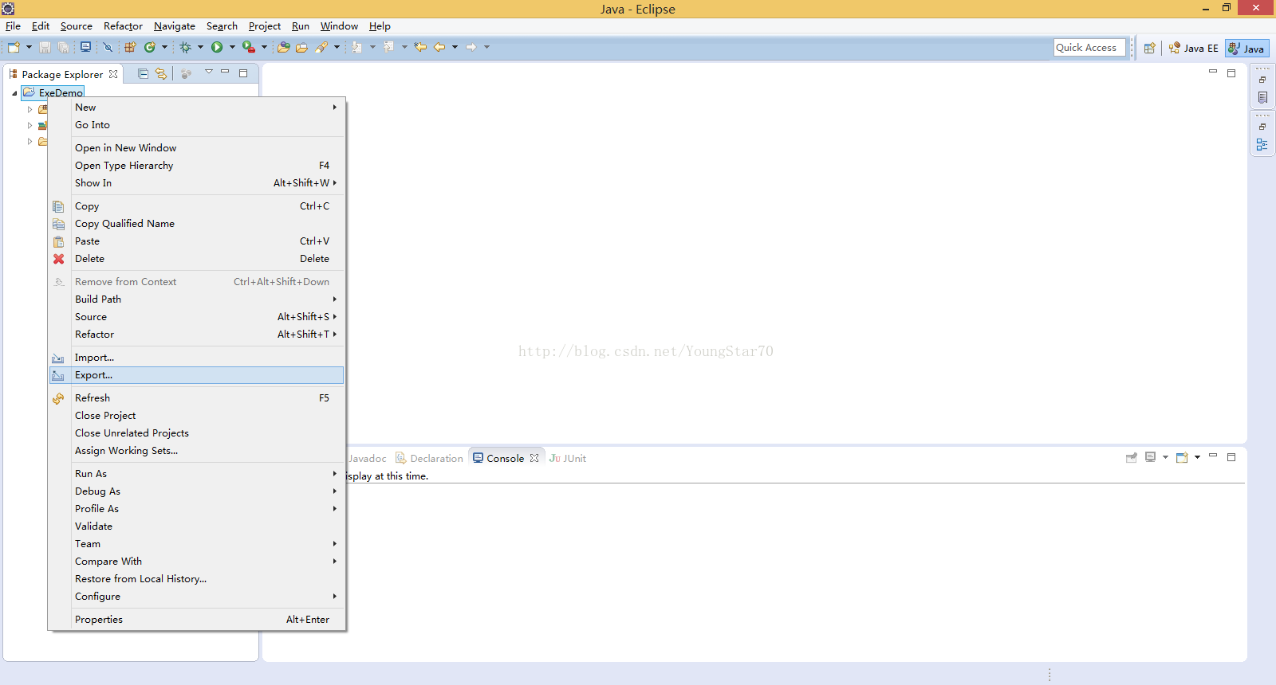1276x685 pixels.
Task: Click the New file wizard toolbar icon
Action: pyautogui.click(x=14, y=48)
